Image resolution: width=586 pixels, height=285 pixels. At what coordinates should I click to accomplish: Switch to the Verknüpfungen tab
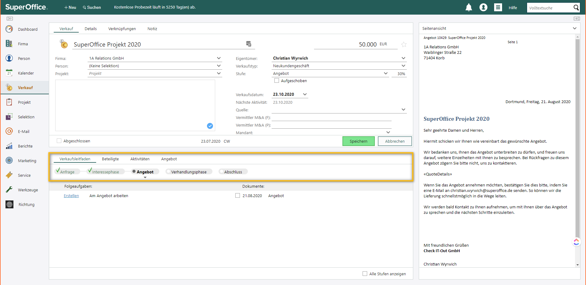(122, 29)
